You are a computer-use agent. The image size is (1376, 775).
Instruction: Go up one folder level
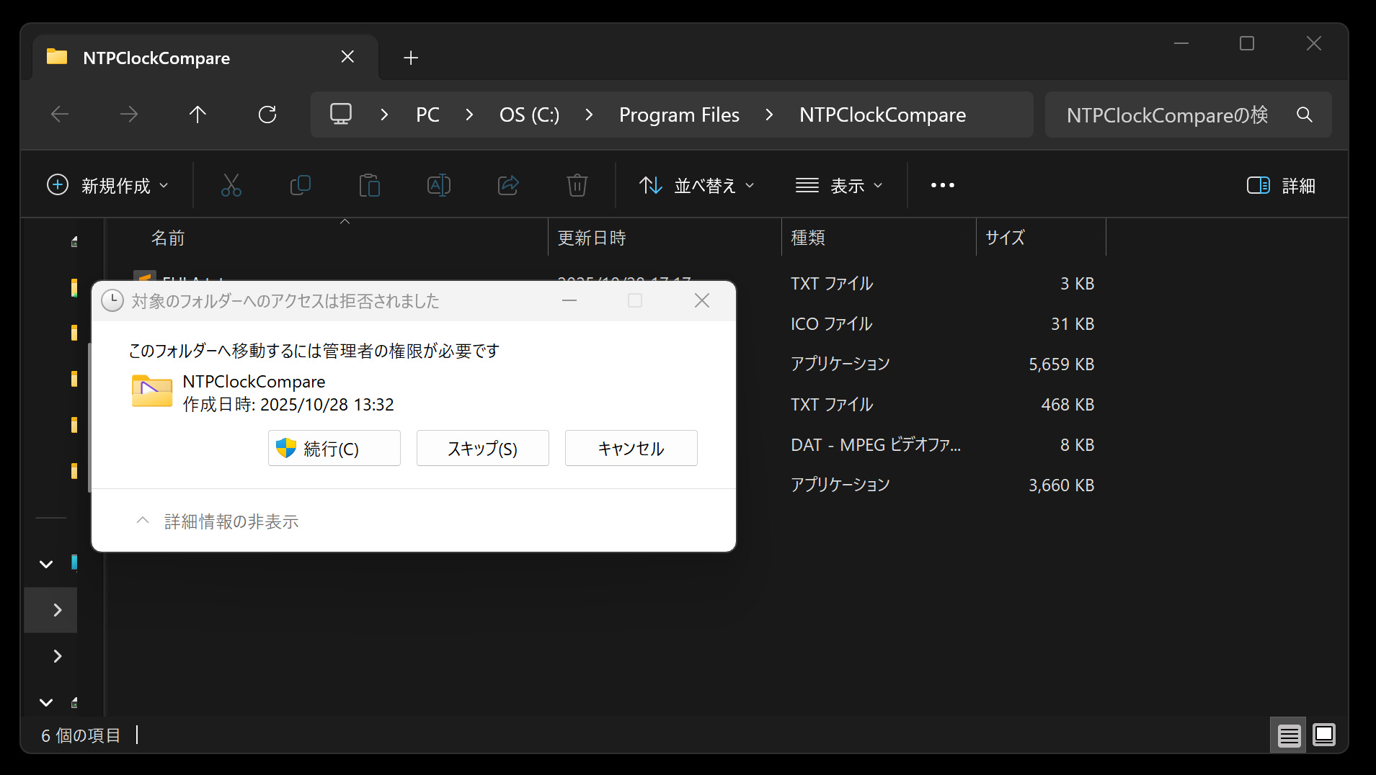[x=197, y=115]
